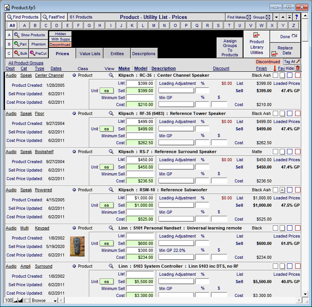View Klipsch RC-35 product details magnifier
Screen dimensions: 312x307
pyautogui.click(x=111, y=75)
